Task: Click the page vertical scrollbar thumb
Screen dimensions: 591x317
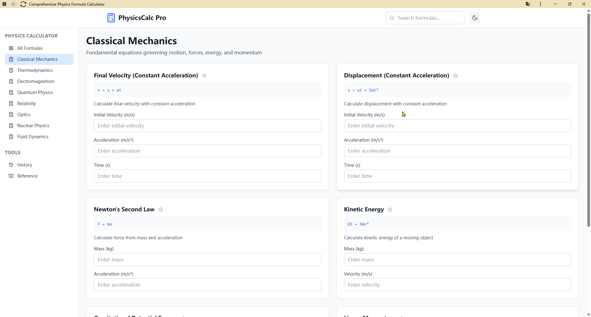Action: tap(589, 120)
